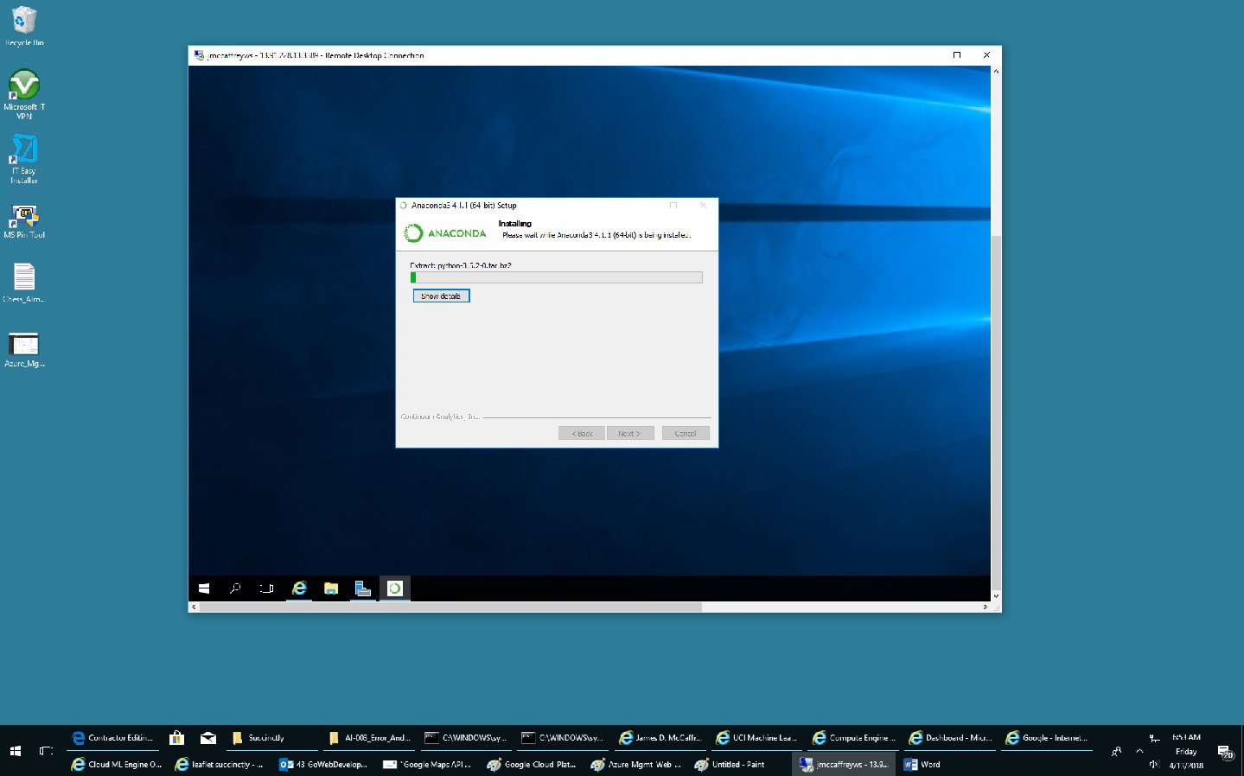
Task: Click the Microsoft Store icon on the taskbar
Action: 176,738
